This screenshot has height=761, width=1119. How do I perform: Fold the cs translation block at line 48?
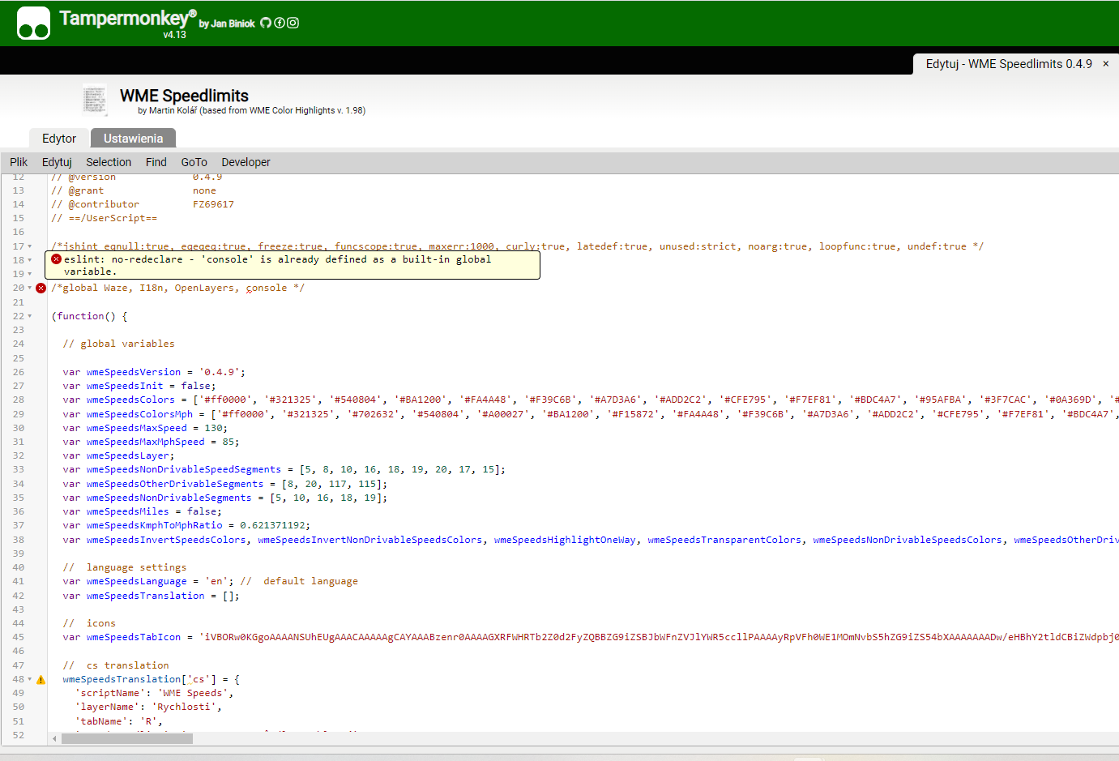30,679
